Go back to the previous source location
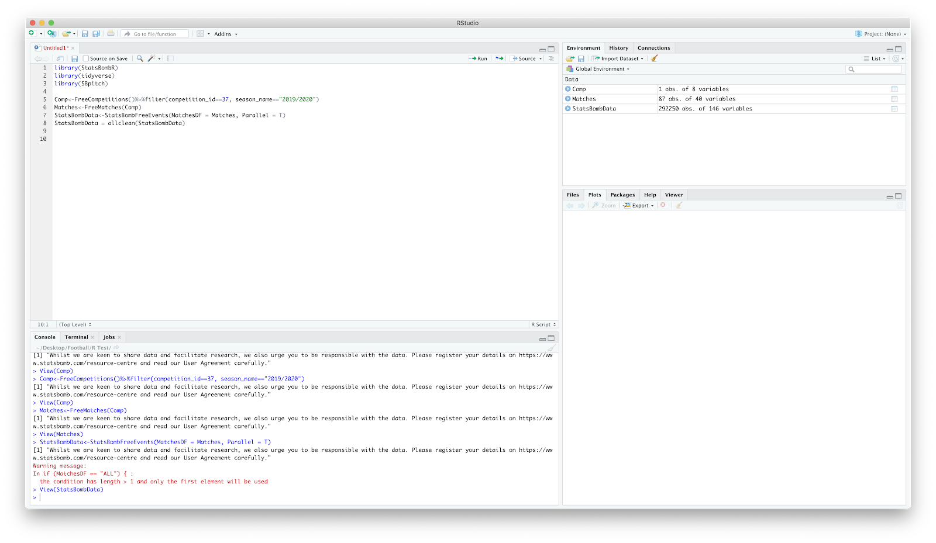The image size is (936, 543). point(37,58)
